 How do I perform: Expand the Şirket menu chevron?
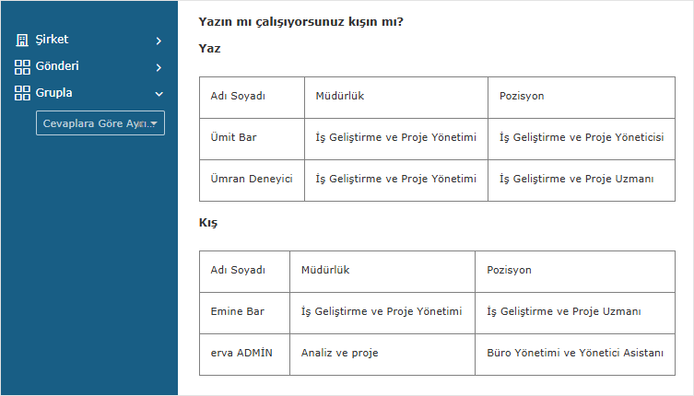point(159,41)
